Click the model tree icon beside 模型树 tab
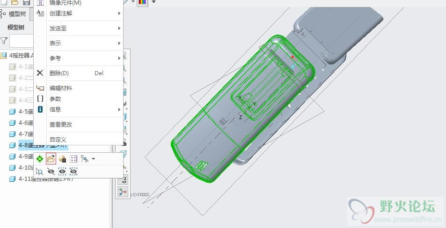 tap(3, 14)
